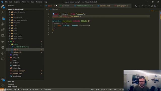Open the Source Control view
The height and width of the screenshot is (91, 161).
[3, 18]
